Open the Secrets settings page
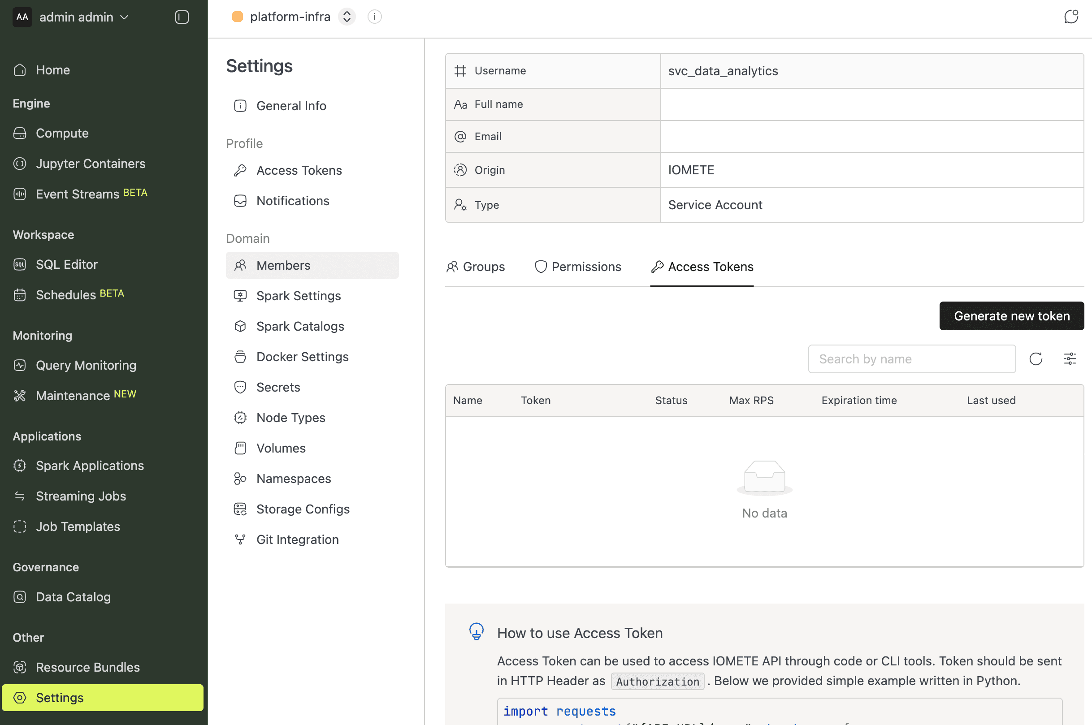This screenshot has width=1092, height=725. tap(278, 387)
